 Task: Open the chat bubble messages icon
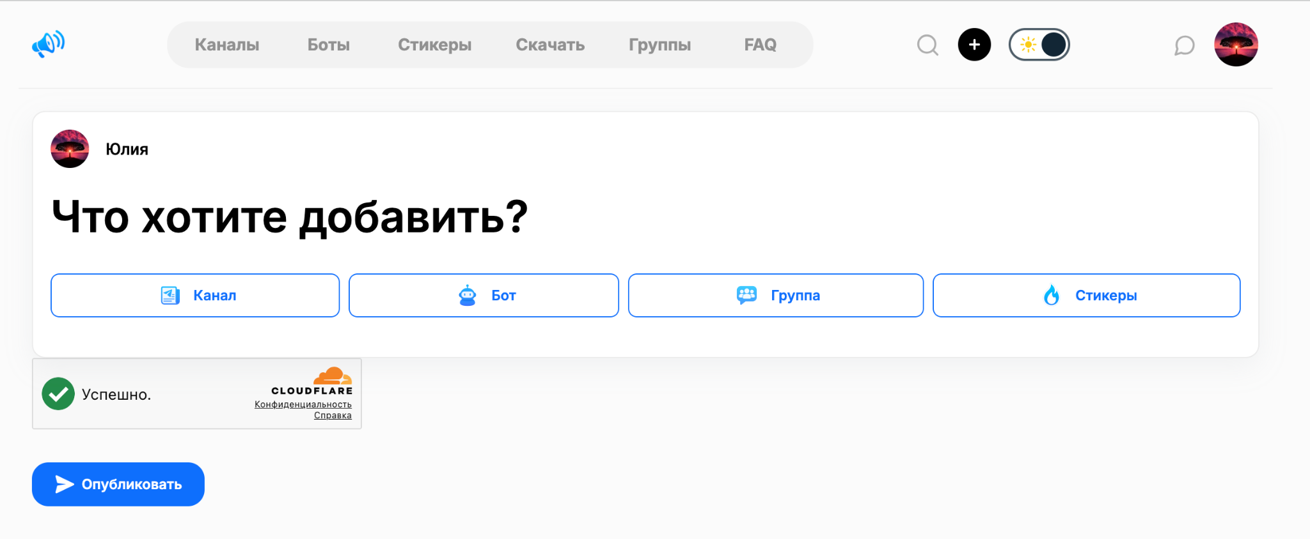[1183, 45]
